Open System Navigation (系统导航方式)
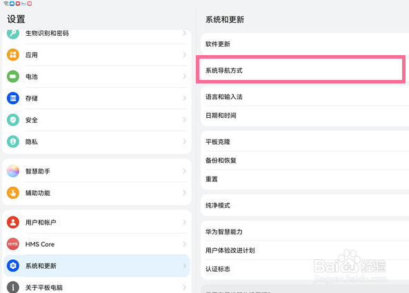The height and width of the screenshot is (293, 409). pyautogui.click(x=301, y=70)
